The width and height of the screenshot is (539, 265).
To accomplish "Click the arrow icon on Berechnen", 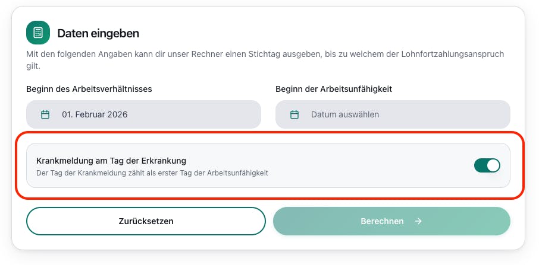I will point(418,221).
